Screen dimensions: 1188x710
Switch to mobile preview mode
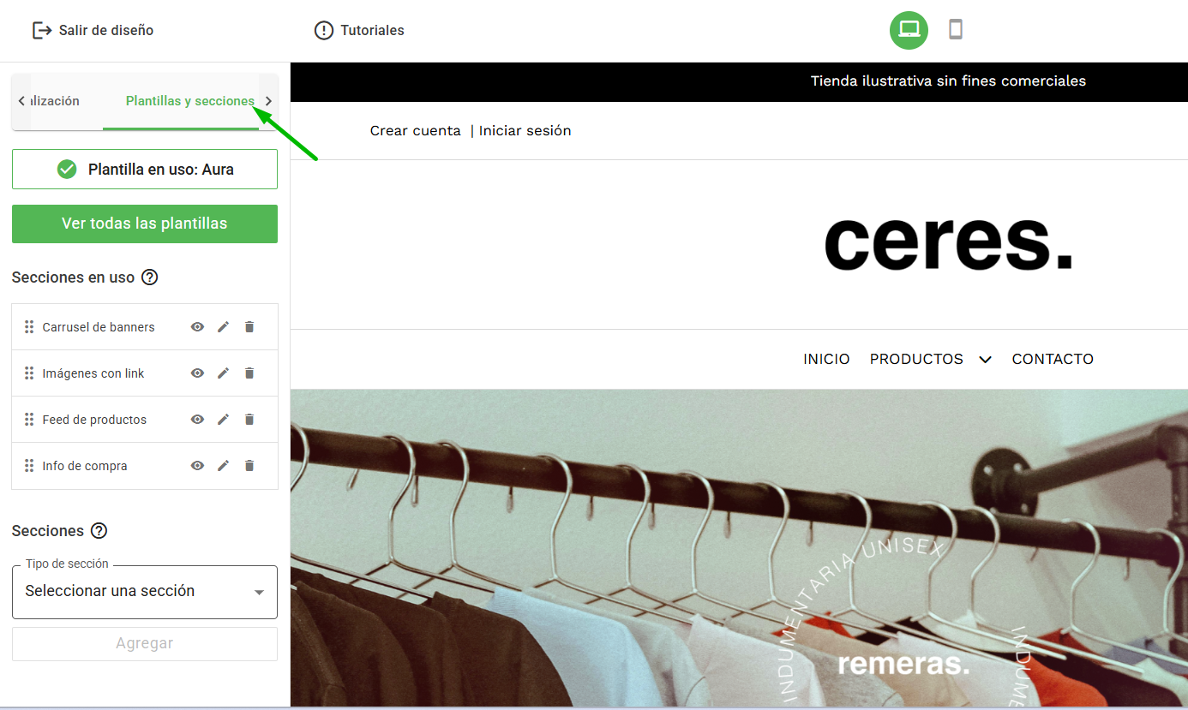pos(956,30)
